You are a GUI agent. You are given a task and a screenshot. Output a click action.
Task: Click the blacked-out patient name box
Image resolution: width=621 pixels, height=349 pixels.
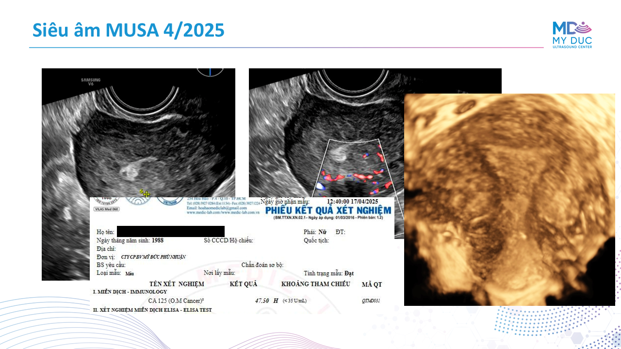pyautogui.click(x=171, y=232)
